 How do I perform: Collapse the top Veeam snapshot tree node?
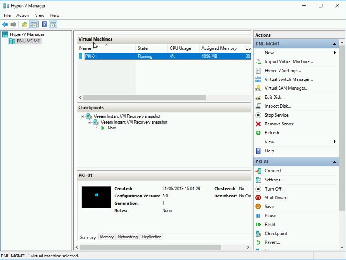click(82, 116)
